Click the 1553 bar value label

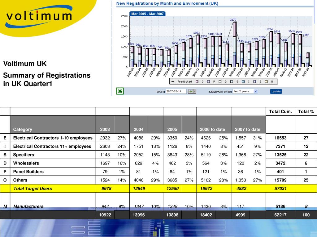tap(197, 33)
